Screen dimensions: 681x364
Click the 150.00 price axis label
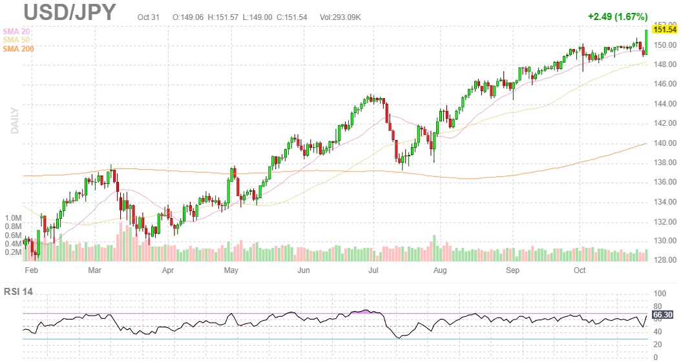click(665, 45)
